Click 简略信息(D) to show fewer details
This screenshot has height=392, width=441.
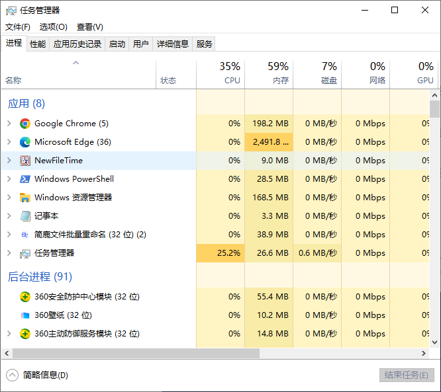click(x=45, y=375)
